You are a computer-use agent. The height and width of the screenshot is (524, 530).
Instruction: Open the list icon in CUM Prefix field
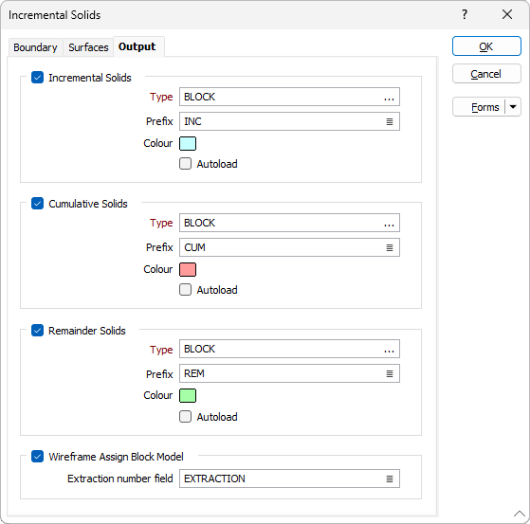(390, 247)
